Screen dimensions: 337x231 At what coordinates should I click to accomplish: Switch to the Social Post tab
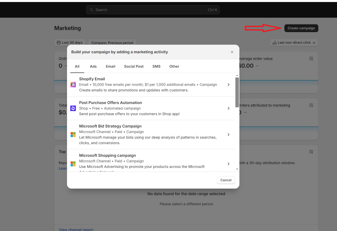pos(134,66)
